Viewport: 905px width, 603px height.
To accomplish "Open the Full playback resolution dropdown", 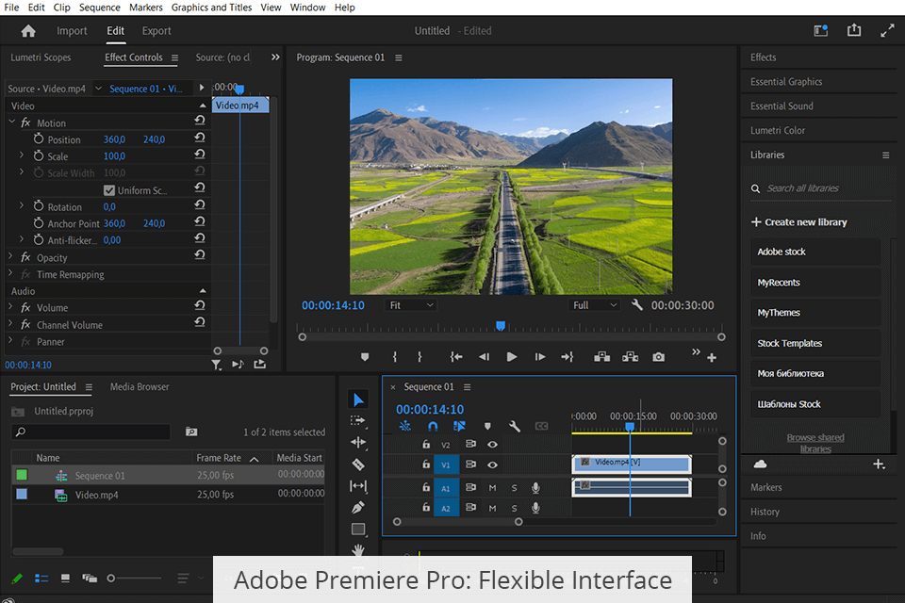I will pos(595,305).
